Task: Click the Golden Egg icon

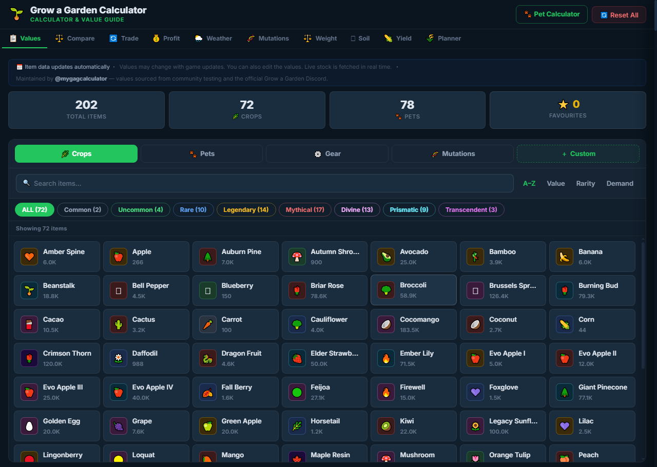Action: 29,426
